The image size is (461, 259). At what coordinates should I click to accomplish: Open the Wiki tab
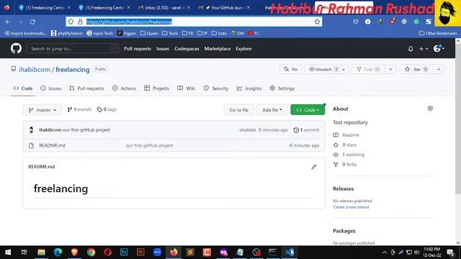coord(187,88)
